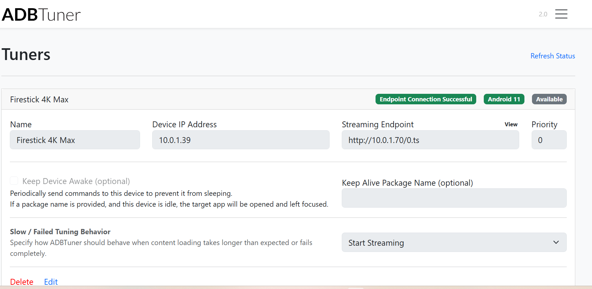Toggle Keep Device Awake checkbox
592x289 pixels.
pos(14,181)
